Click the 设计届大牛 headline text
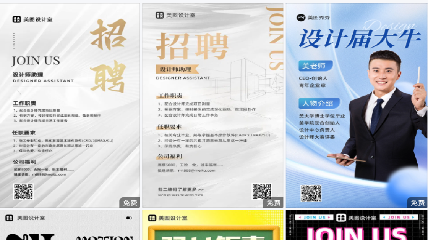Viewport: 428px width, 240px height. [359, 39]
